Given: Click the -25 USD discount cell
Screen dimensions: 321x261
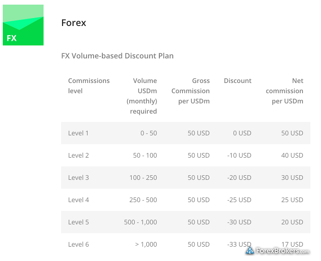Looking at the screenshot, I should click(239, 200).
